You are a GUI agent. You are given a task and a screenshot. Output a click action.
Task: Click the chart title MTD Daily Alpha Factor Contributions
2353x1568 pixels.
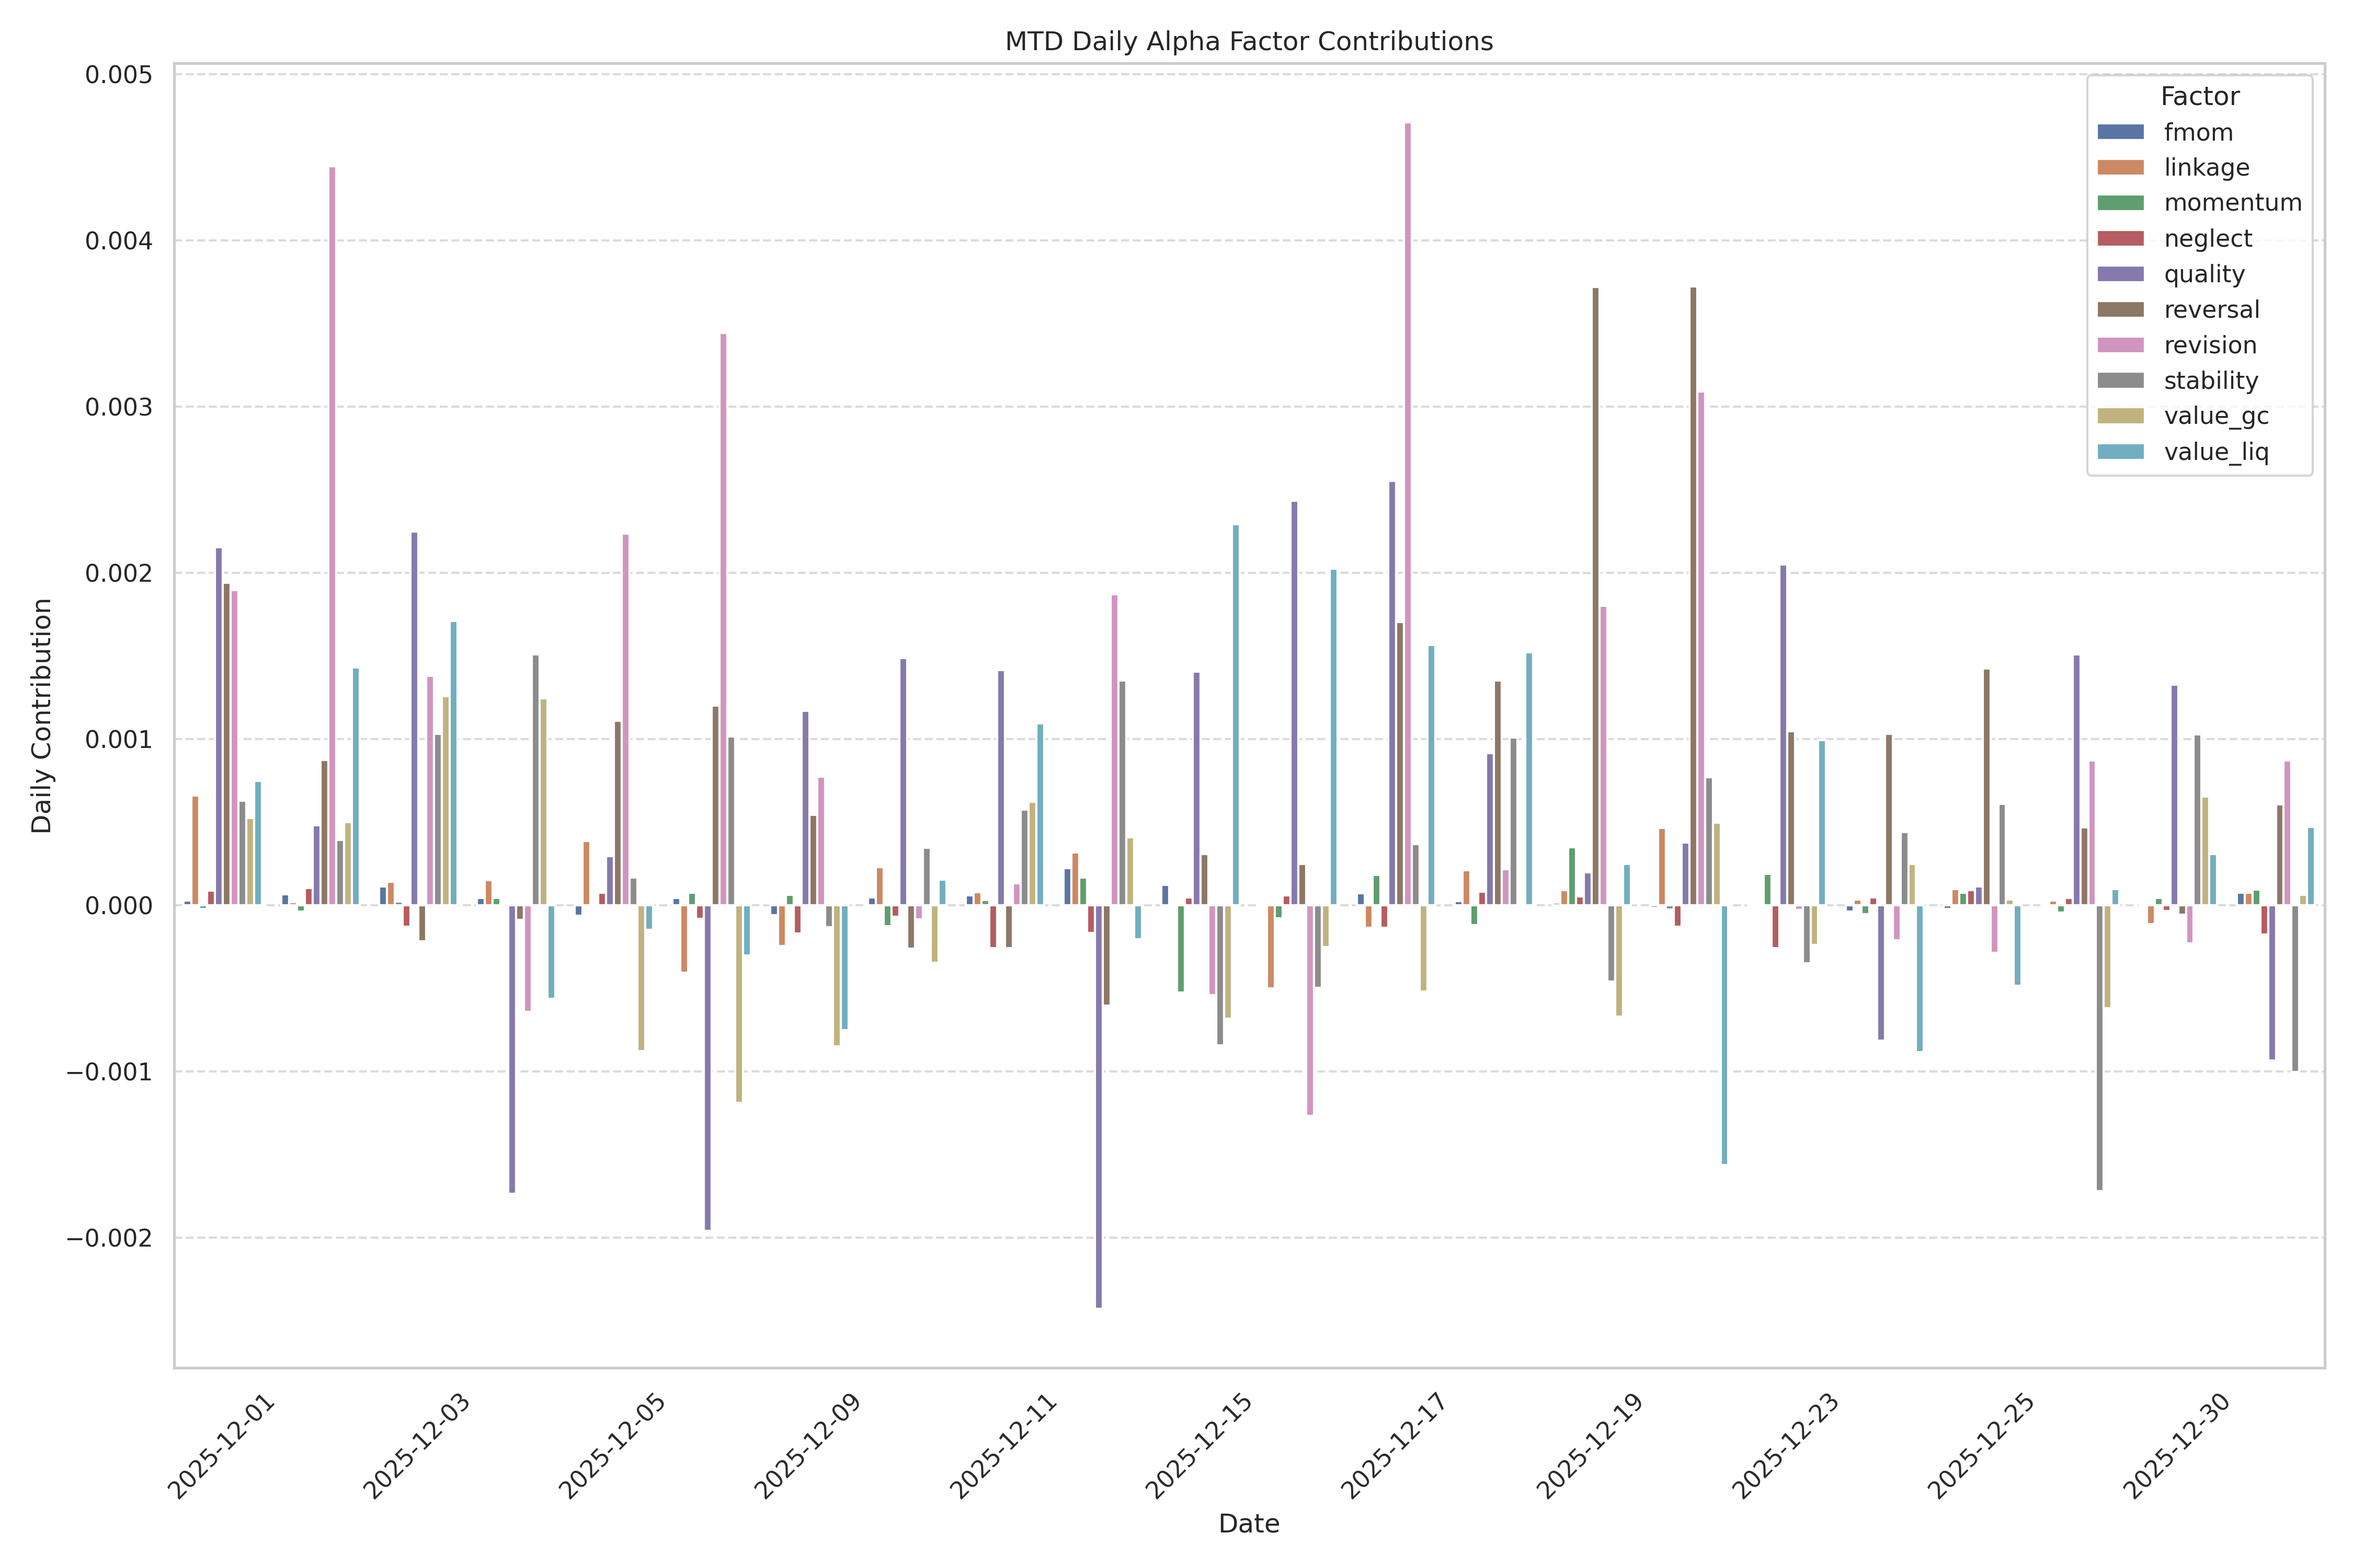click(x=1249, y=42)
